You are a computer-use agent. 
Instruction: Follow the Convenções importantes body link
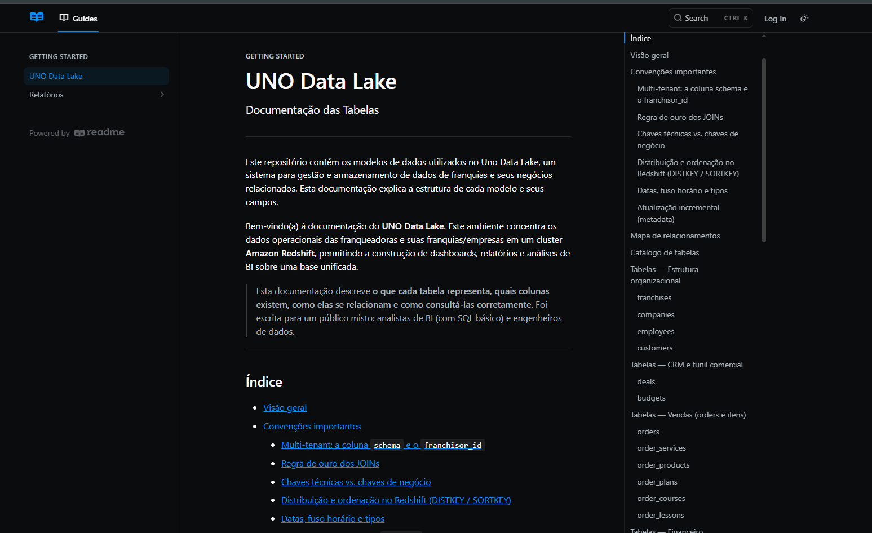312,427
